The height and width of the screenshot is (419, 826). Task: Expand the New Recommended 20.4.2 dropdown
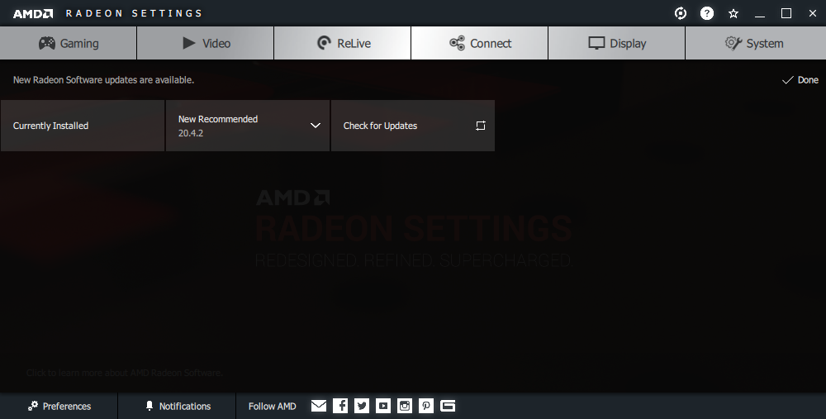[248, 126]
